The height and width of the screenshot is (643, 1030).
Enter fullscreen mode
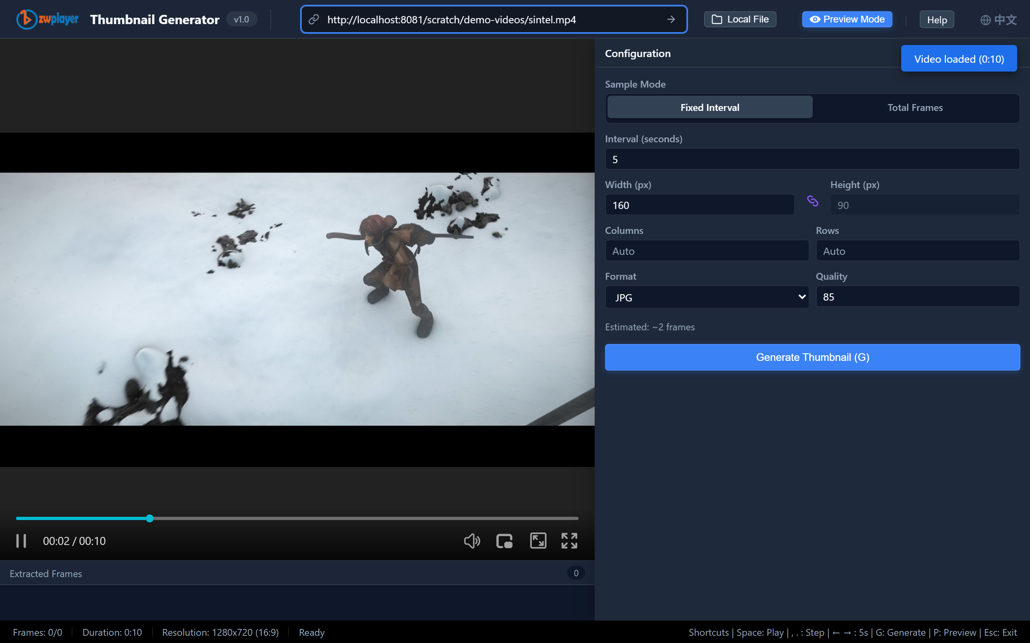569,541
